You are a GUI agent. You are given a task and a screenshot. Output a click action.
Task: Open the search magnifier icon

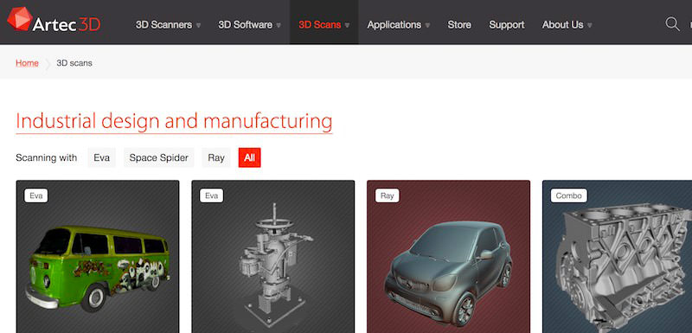click(672, 24)
